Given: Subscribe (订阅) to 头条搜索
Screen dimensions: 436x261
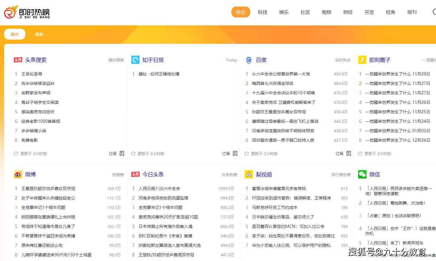Looking at the screenshot, I should click(112, 154).
